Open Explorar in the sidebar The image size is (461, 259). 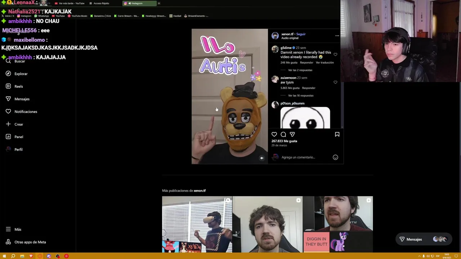(17, 74)
